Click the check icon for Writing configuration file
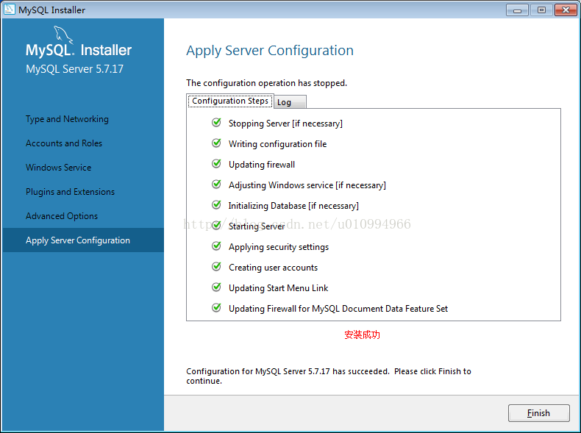This screenshot has height=433, width=581. [216, 143]
